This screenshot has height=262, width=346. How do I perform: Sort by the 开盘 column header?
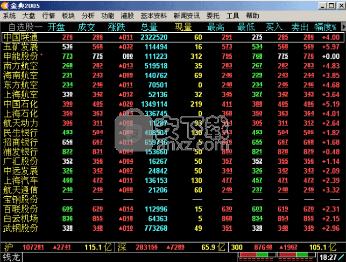pyautogui.click(x=56, y=27)
